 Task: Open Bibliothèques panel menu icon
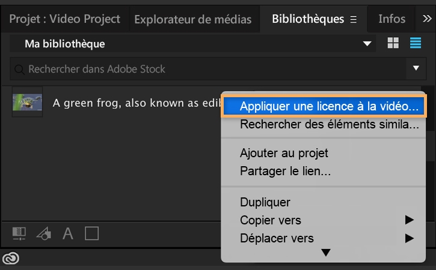tap(354, 20)
